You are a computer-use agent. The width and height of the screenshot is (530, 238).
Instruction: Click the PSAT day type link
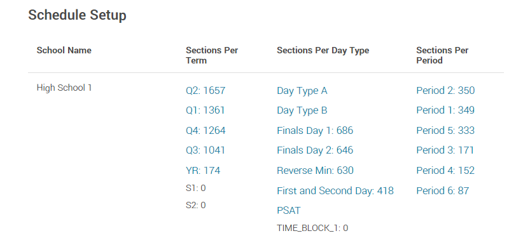tap(289, 211)
